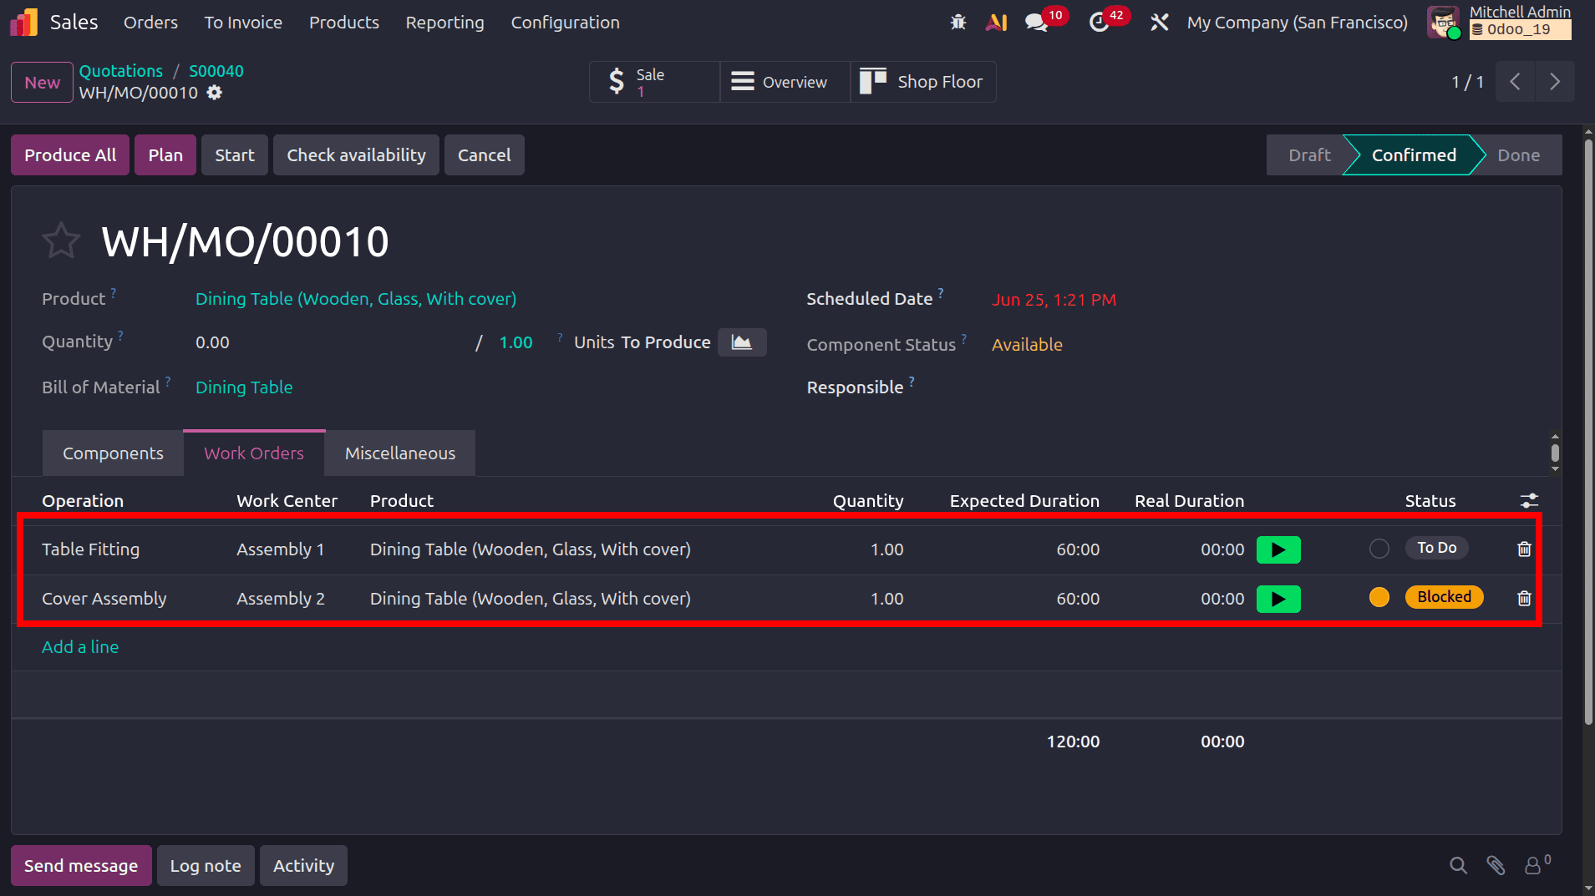Open the Sale smart button

click(x=654, y=82)
